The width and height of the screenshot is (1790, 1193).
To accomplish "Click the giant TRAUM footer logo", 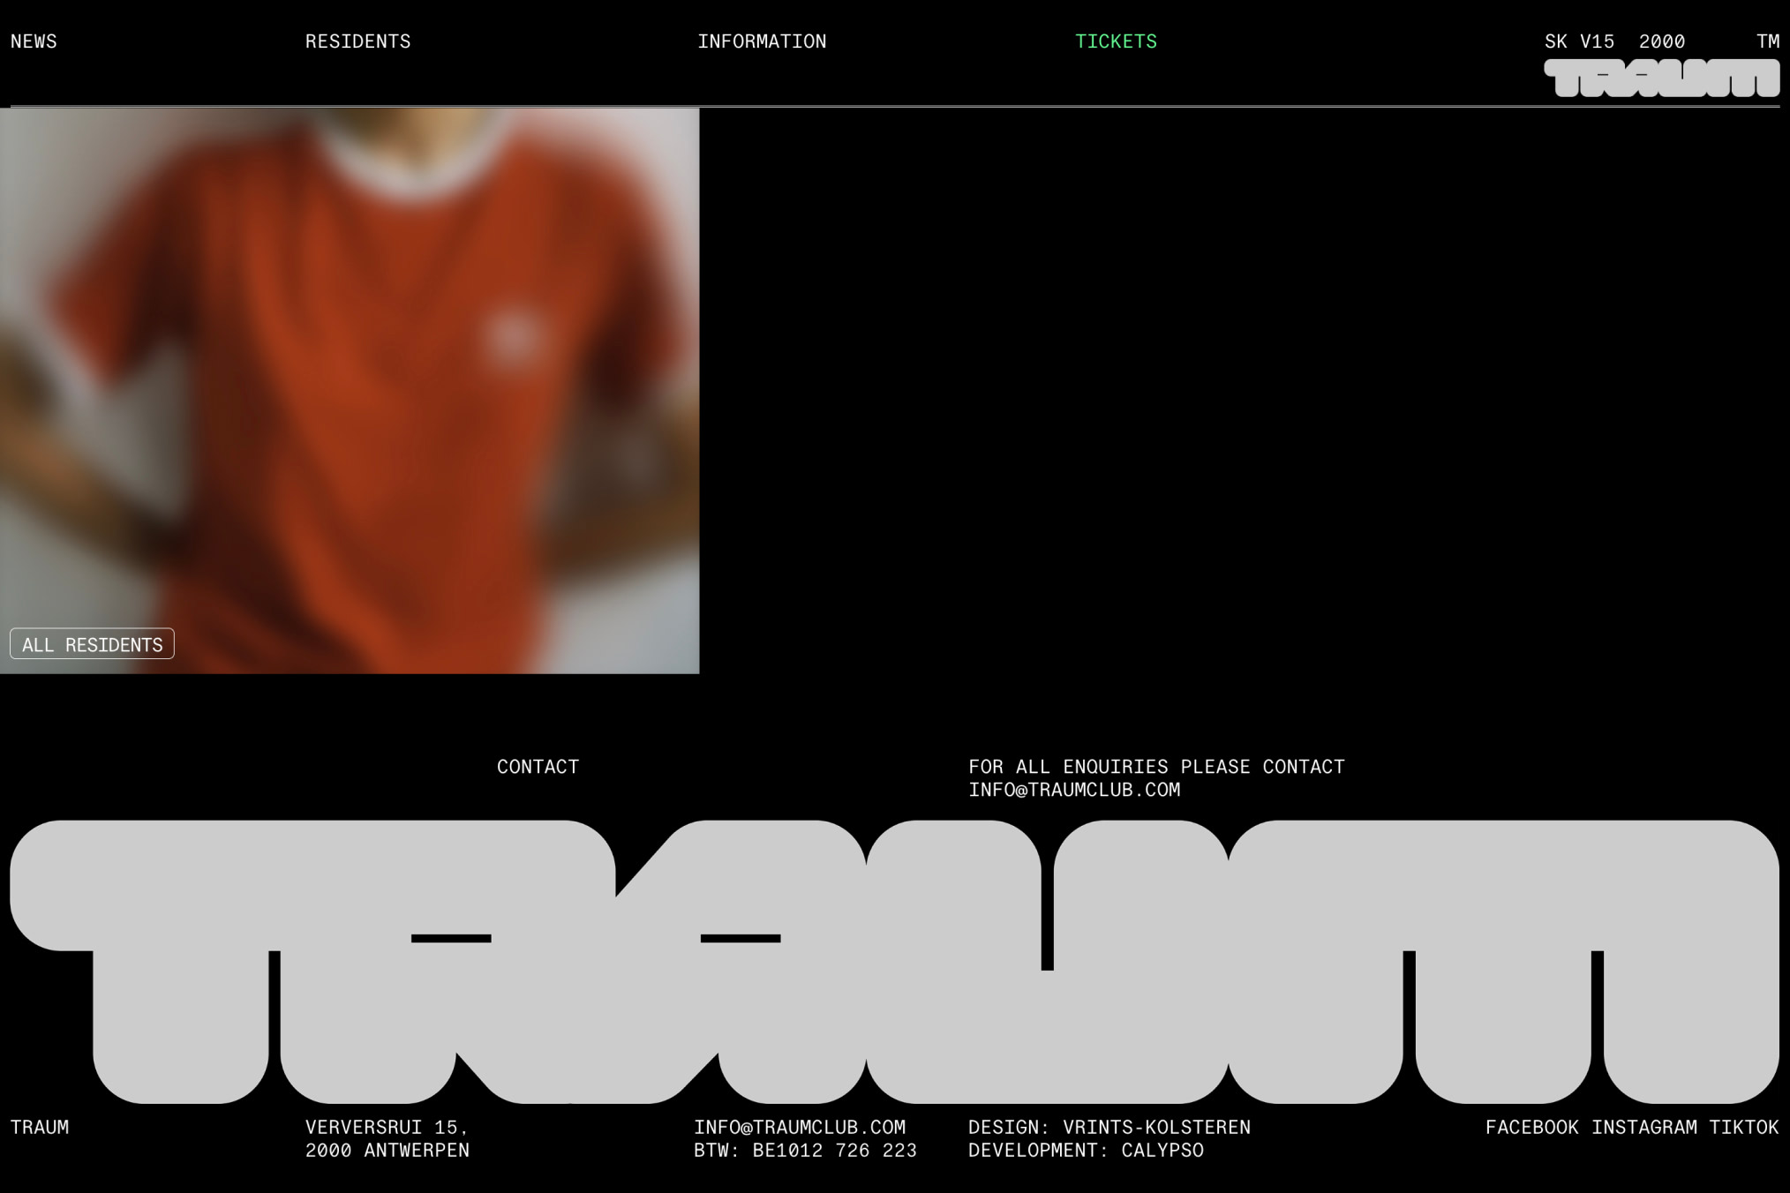I will [x=894, y=962].
